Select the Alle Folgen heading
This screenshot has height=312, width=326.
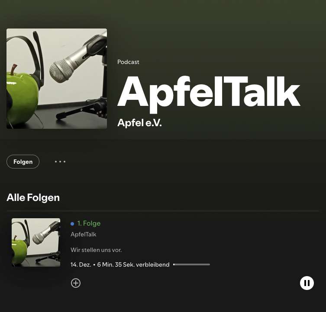click(x=33, y=197)
